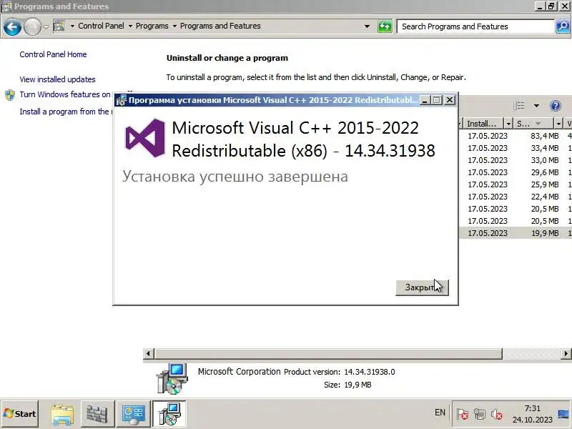Screen dimensions: 572x429
Task: Sort by the Size column header
Action: (533, 124)
